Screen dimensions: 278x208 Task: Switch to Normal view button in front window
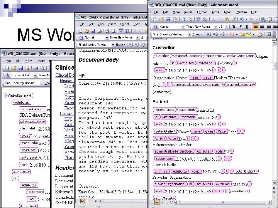pyautogui.click(x=152, y=202)
